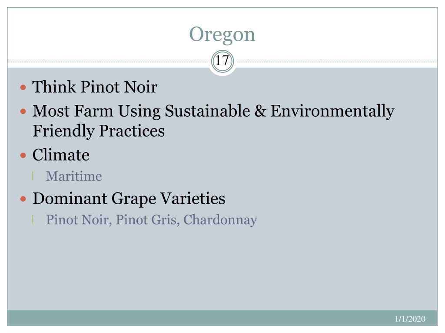
Task: Select the orange bullet beside Think Pinot Noir
Action: (x=23, y=87)
